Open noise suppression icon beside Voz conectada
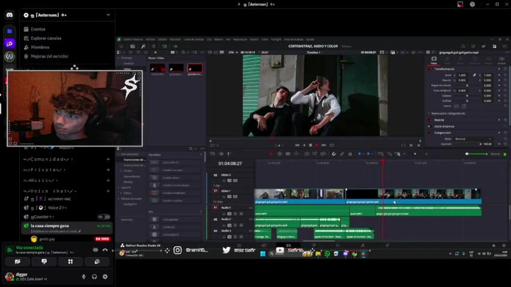 (x=96, y=250)
